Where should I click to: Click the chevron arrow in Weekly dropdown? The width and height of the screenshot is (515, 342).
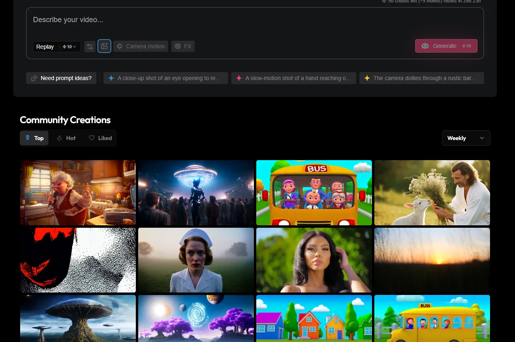point(482,138)
